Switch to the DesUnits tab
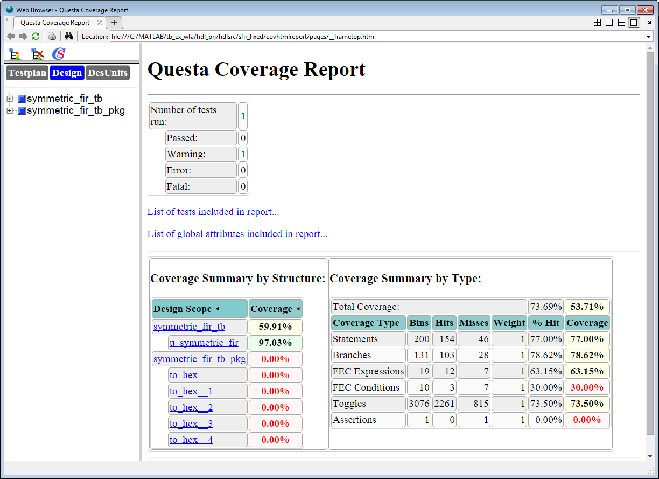This screenshot has width=659, height=479. pos(108,73)
